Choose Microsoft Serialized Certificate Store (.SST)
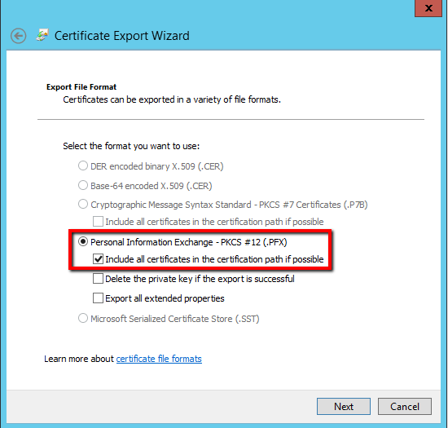Viewport: 448px width, 428px height. pos(83,318)
